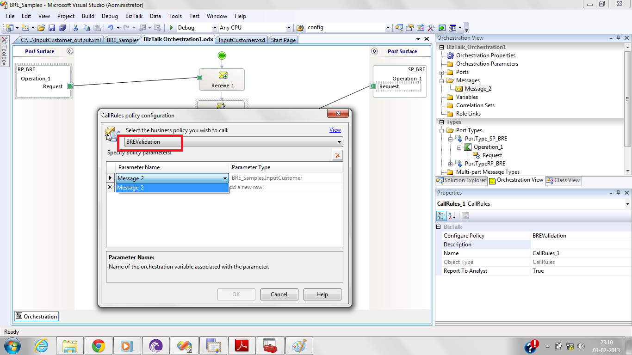Screen dimensions: 632x355
Task: Click the BizTalk explorer icon on the toolbar
Action: [x=452, y=28]
